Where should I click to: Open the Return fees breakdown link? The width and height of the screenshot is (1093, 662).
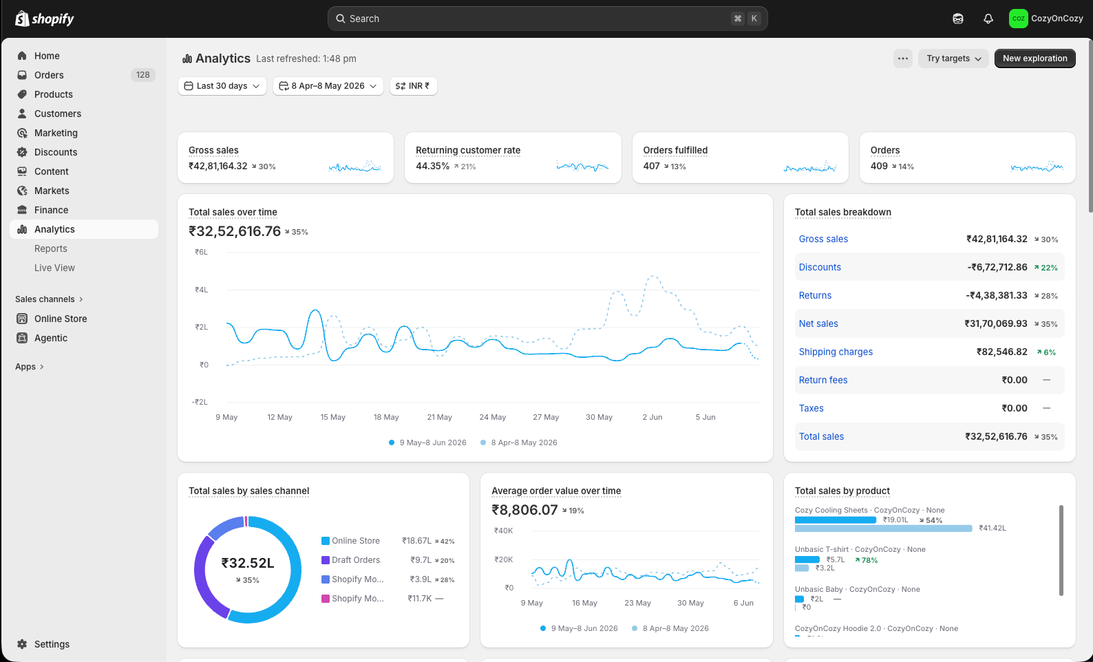(823, 380)
